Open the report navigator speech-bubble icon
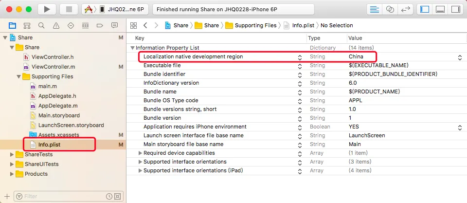 [x=115, y=25]
